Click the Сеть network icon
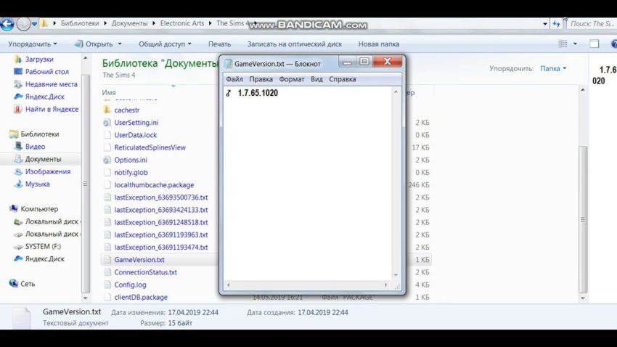Image resolution: width=617 pixels, height=347 pixels. [x=13, y=284]
